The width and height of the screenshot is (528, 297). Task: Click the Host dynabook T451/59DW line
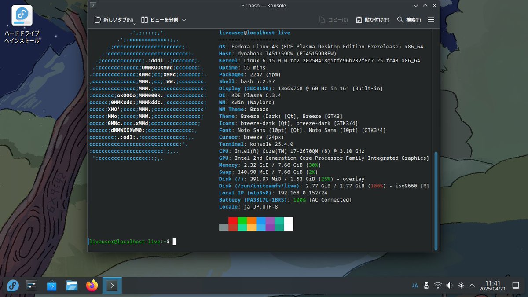tap(278, 54)
